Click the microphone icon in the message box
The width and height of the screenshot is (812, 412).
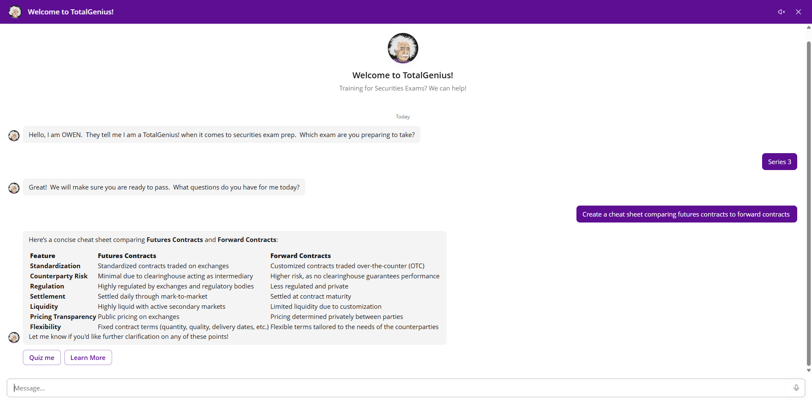coord(796,388)
